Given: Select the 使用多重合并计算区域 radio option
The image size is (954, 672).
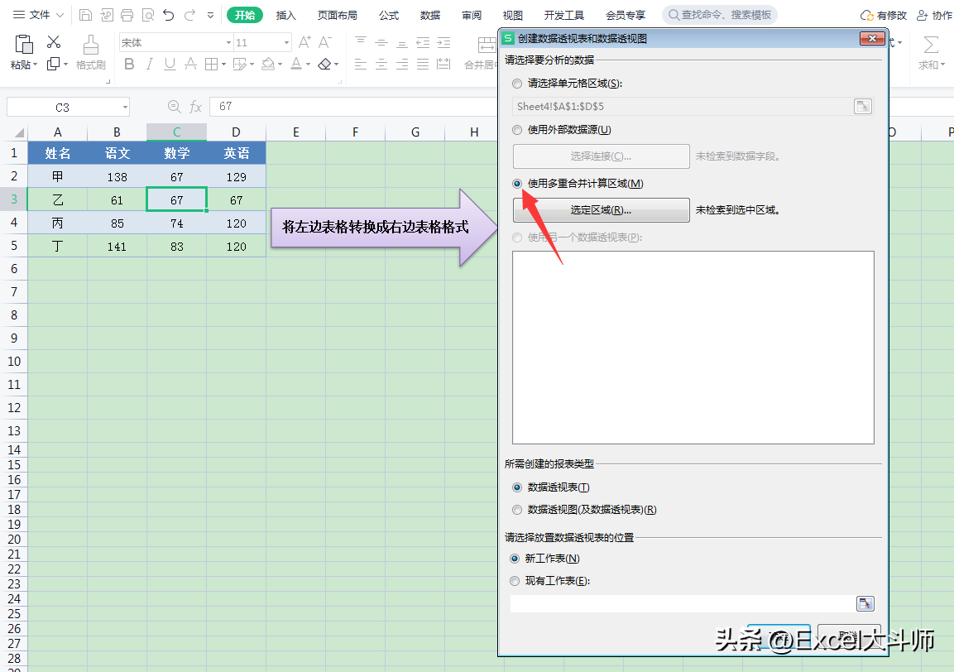Looking at the screenshot, I should [517, 183].
